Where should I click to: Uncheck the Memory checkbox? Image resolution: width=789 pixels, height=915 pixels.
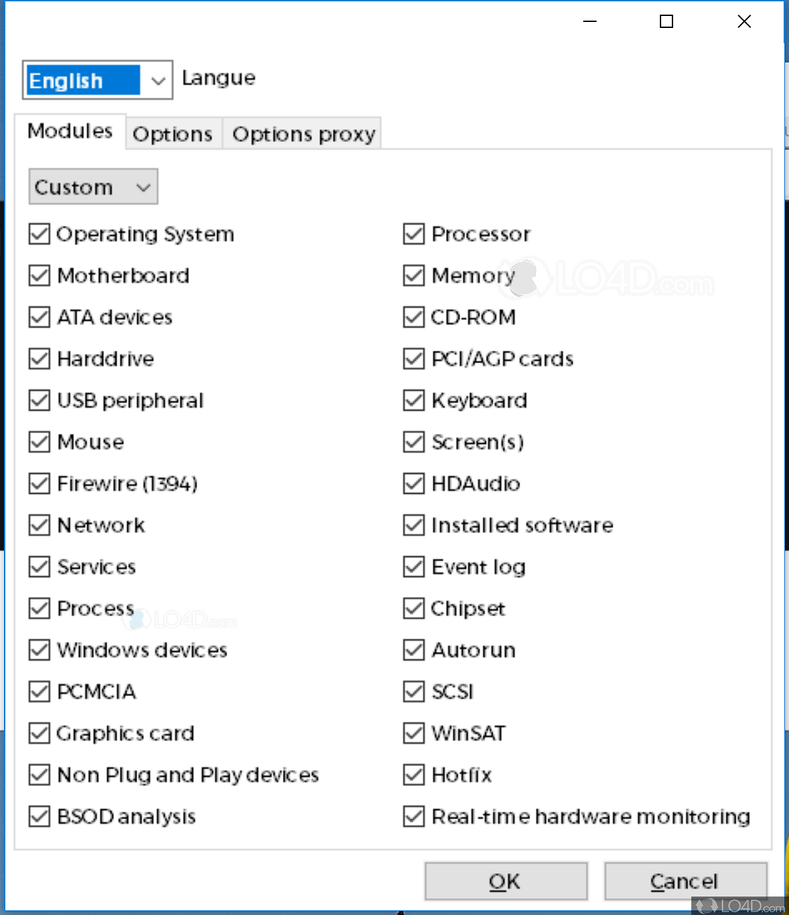tap(413, 275)
